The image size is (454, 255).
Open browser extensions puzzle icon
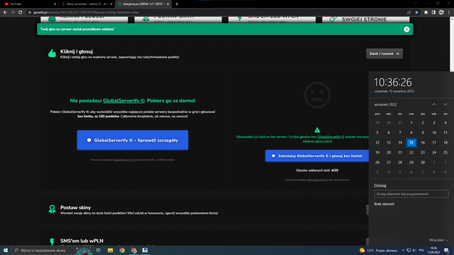tap(426, 12)
